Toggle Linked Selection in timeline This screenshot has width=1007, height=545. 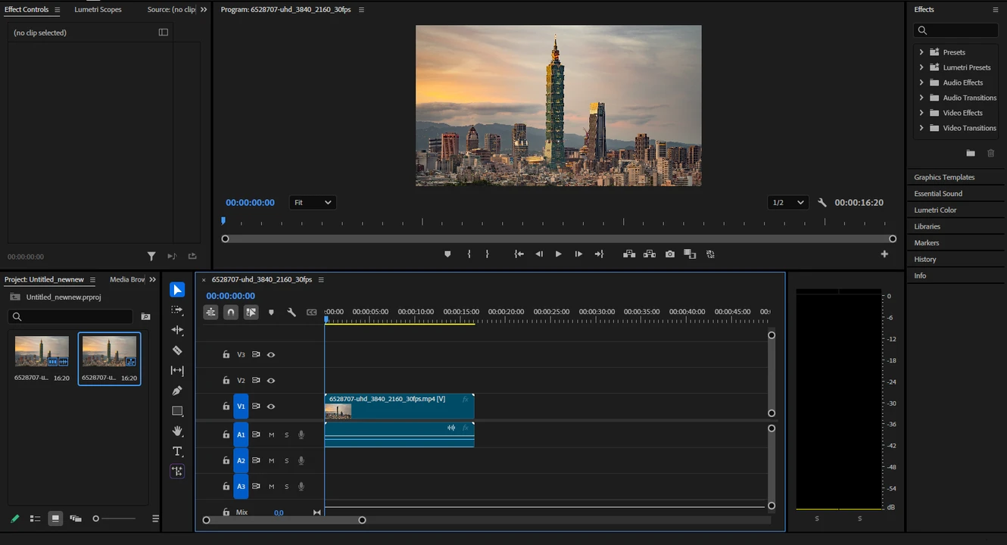(x=251, y=312)
